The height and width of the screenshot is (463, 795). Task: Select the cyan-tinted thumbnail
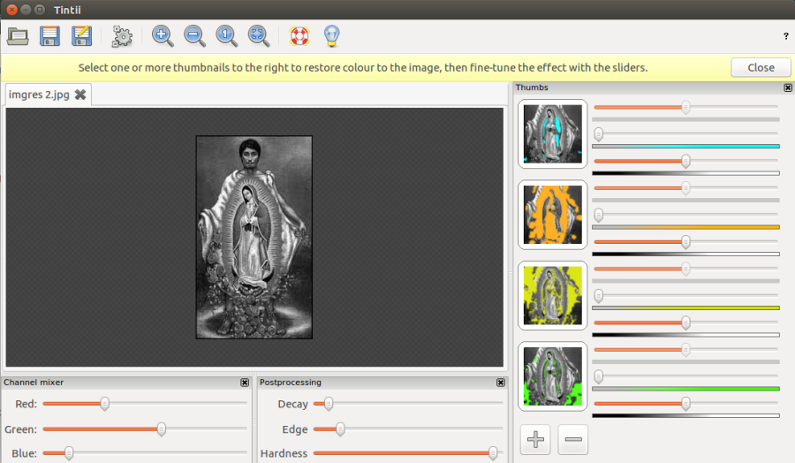[553, 134]
